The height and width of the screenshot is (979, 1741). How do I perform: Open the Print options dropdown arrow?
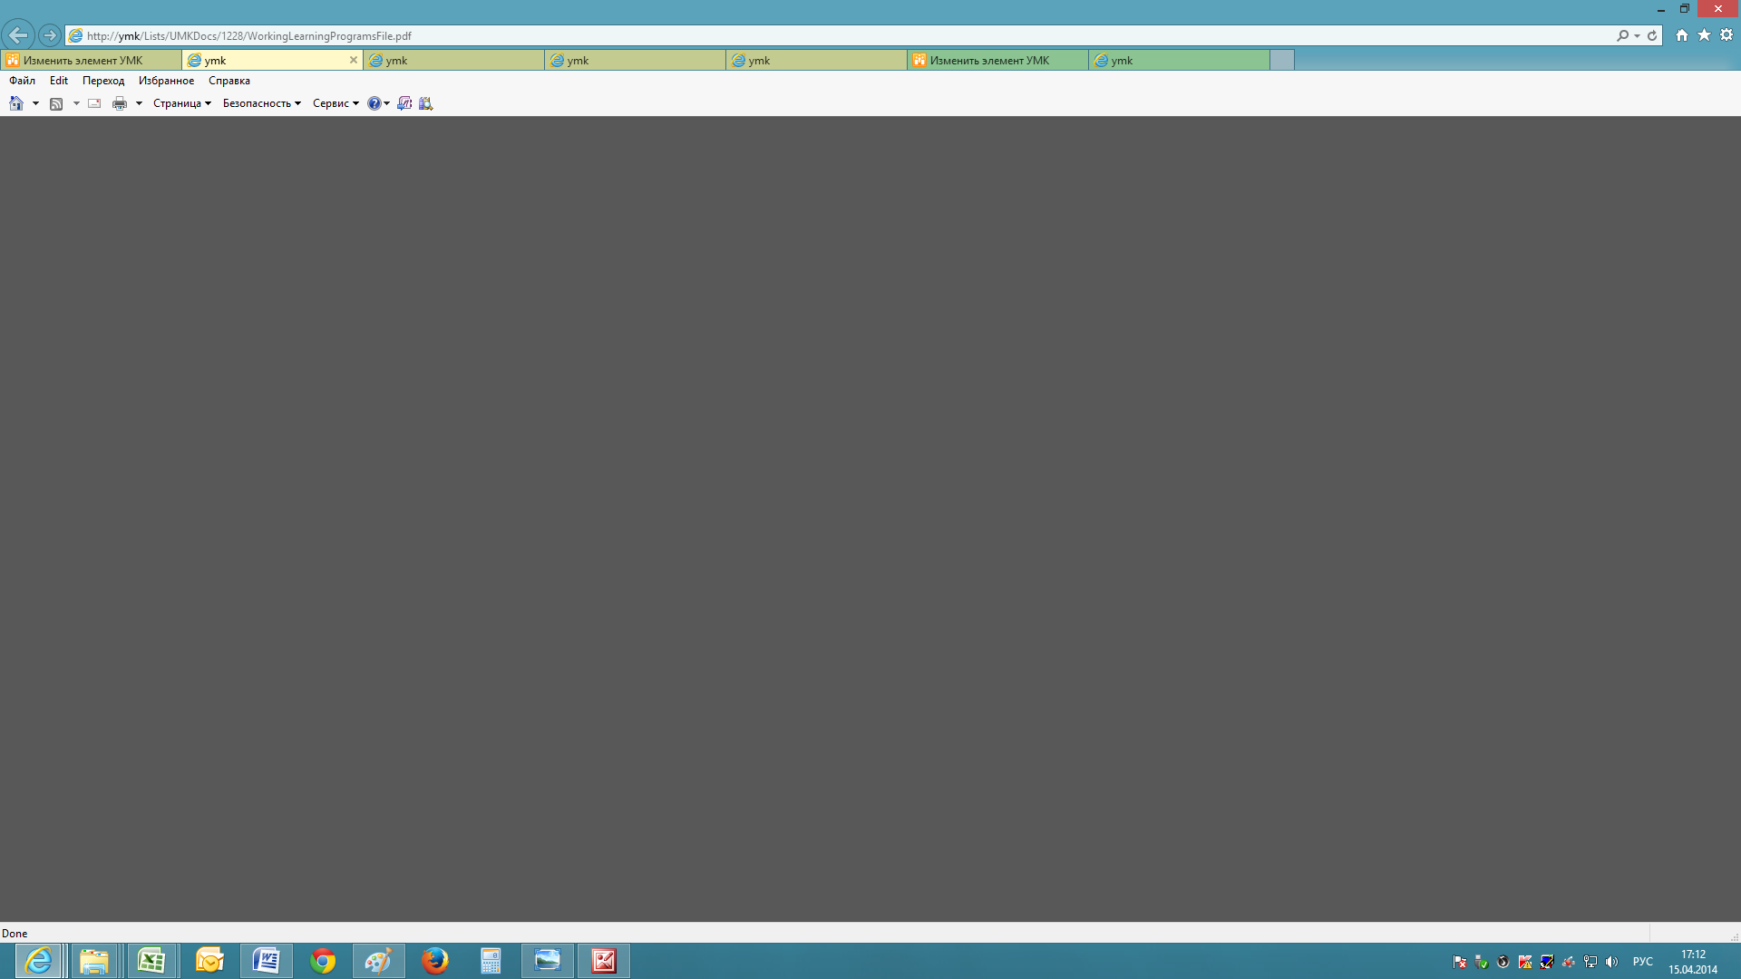(139, 103)
